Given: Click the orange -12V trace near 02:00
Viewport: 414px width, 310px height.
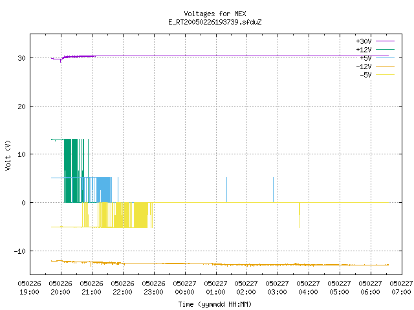Looking at the screenshot, I should [247, 264].
